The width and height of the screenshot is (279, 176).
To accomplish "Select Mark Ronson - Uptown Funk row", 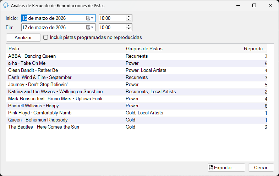I will click(x=137, y=99).
